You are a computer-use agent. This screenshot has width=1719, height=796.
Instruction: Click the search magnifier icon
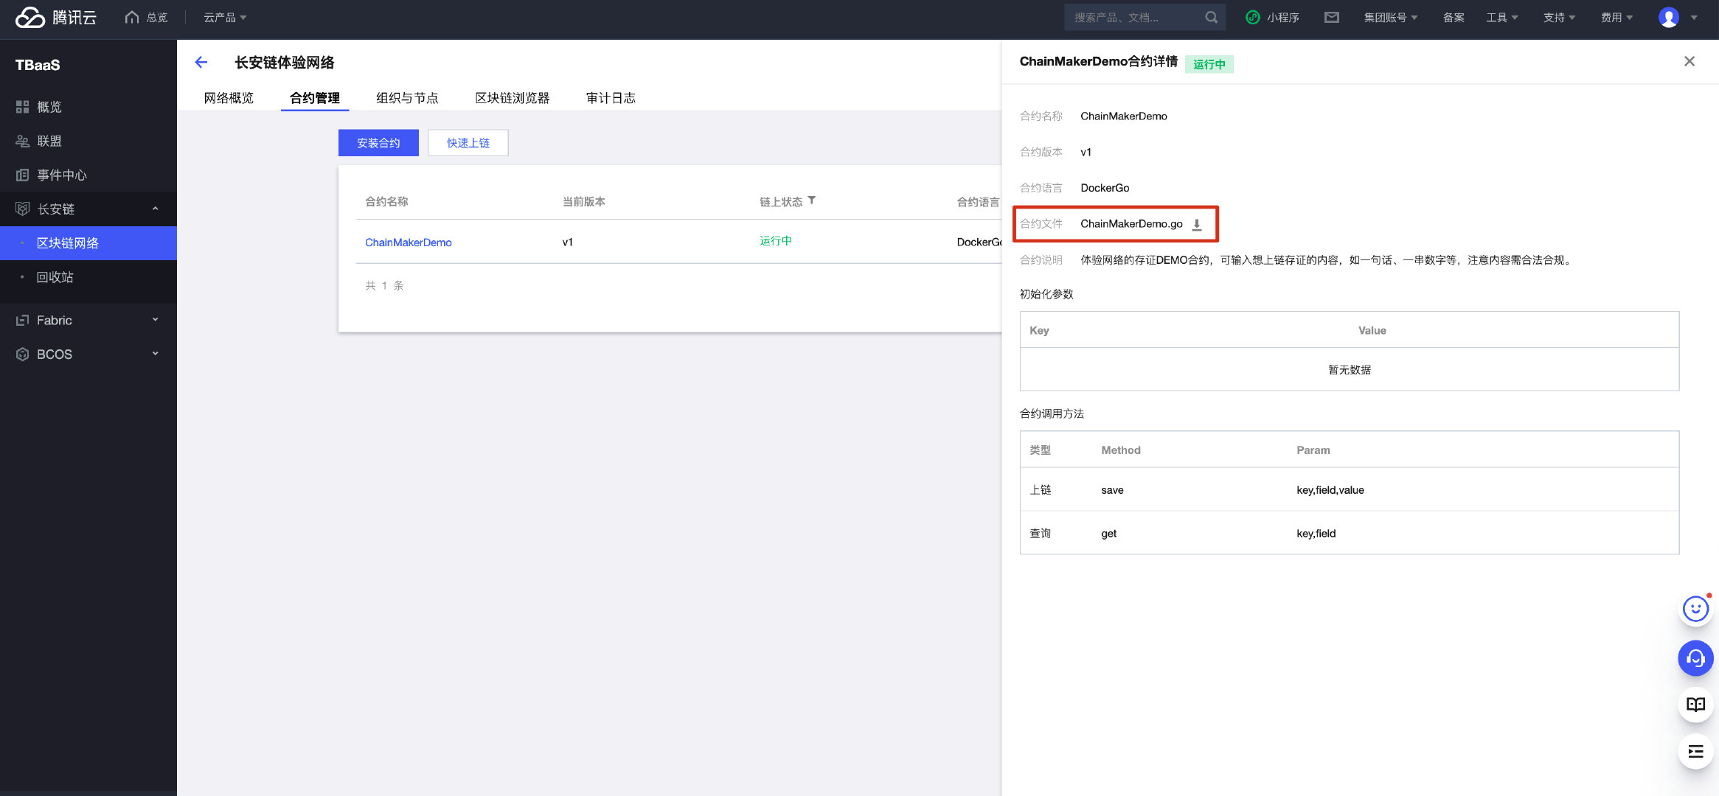click(x=1211, y=17)
